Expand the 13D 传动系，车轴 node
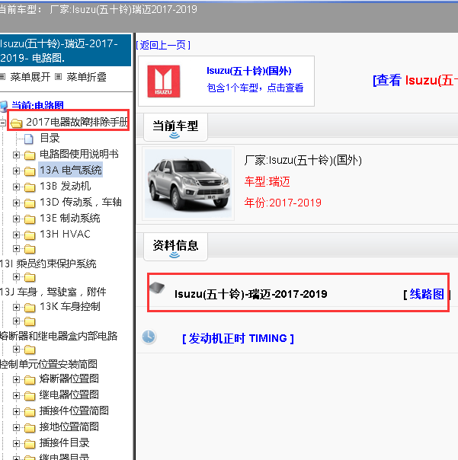458x460 pixels. tap(16, 203)
